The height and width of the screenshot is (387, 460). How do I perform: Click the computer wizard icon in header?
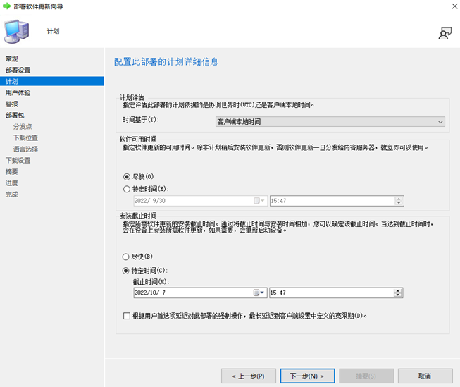pyautogui.click(x=16, y=32)
